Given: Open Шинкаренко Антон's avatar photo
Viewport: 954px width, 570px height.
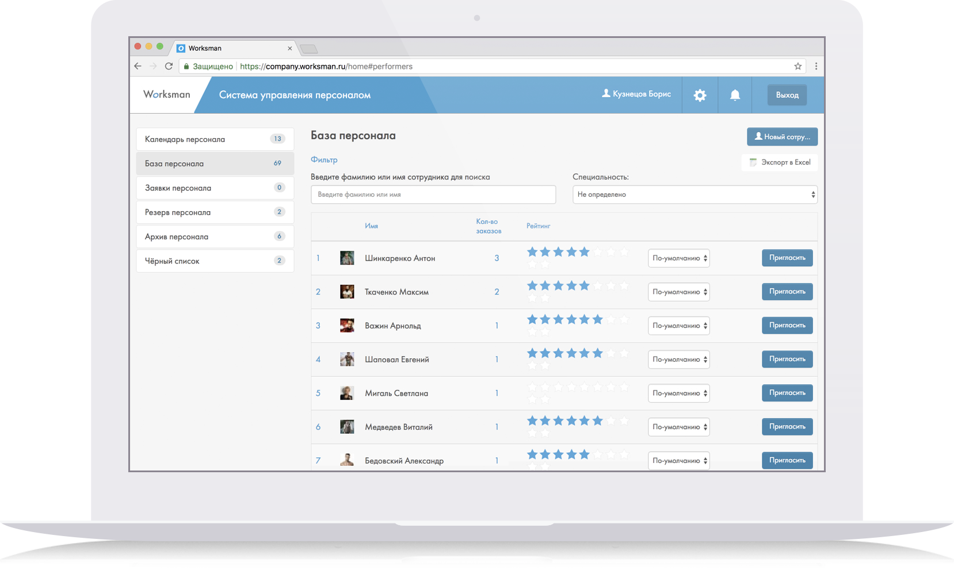Looking at the screenshot, I should (x=347, y=258).
